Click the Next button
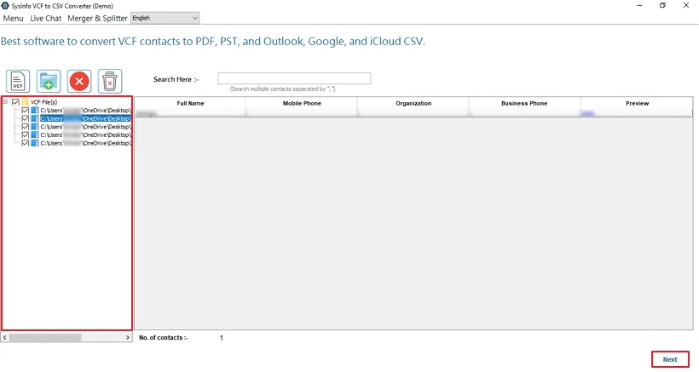The image size is (699, 372). click(x=670, y=359)
